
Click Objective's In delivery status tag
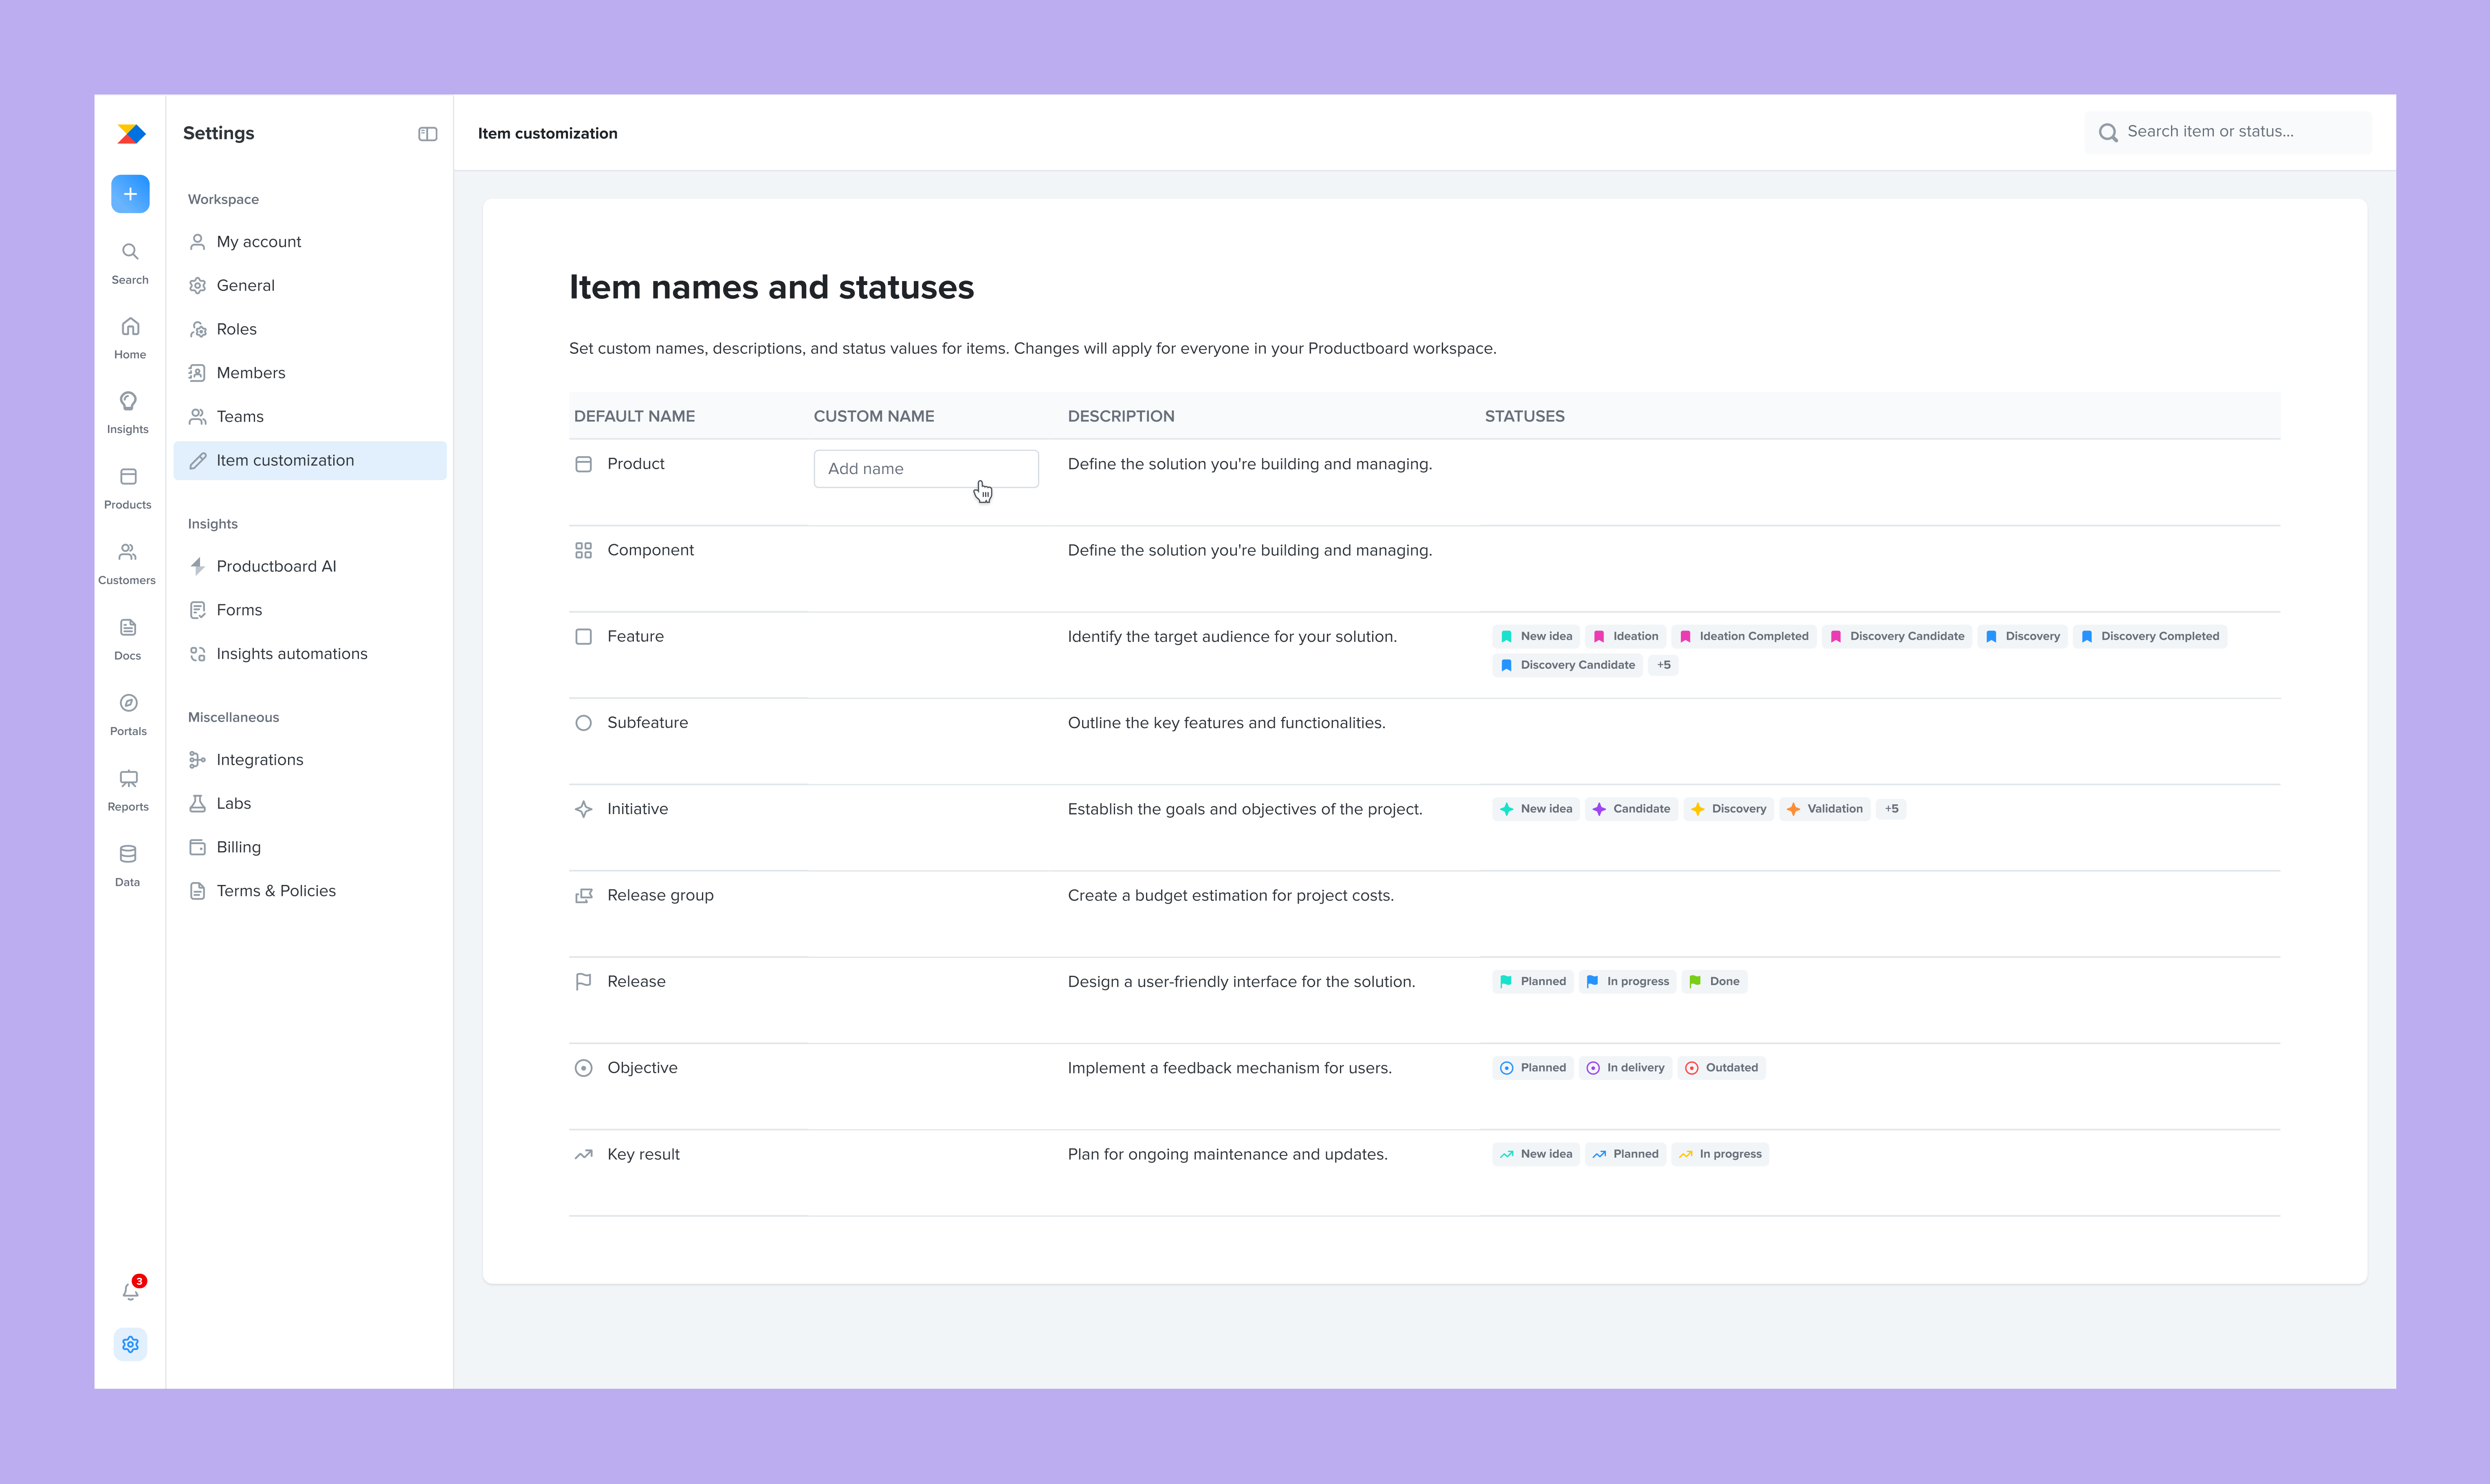click(x=1626, y=1068)
